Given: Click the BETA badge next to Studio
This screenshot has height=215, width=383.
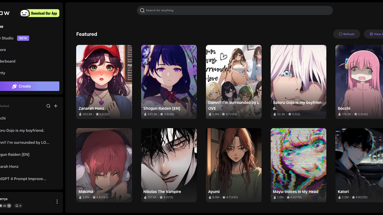Looking at the screenshot, I should pos(23,38).
